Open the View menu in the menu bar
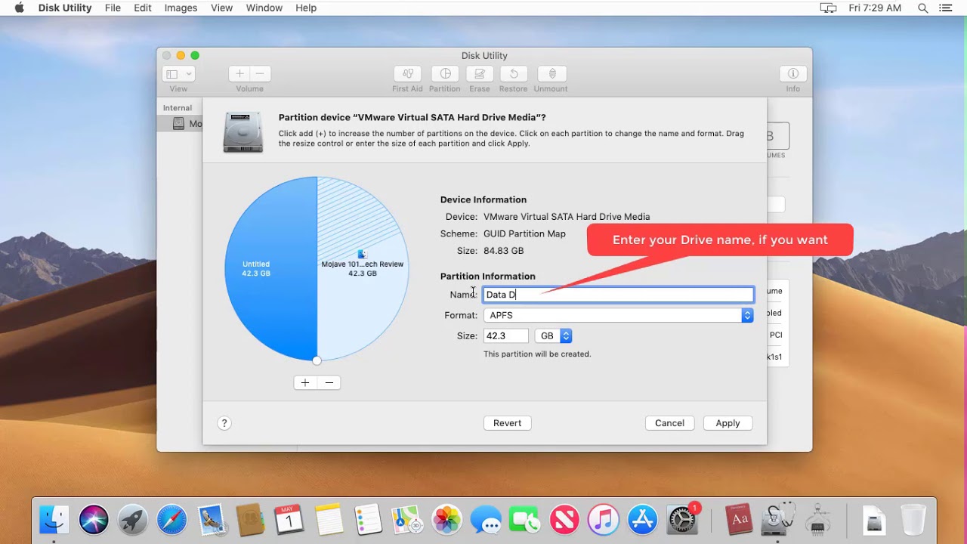Screen dimensions: 967x544 [221, 8]
